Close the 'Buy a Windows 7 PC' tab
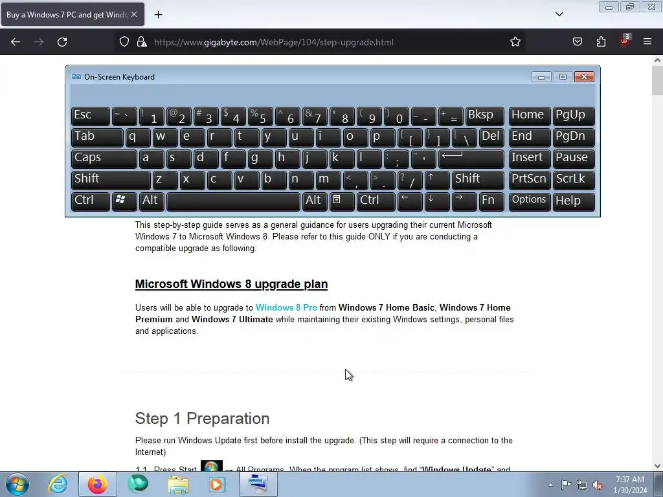This screenshot has width=663, height=497. point(134,14)
